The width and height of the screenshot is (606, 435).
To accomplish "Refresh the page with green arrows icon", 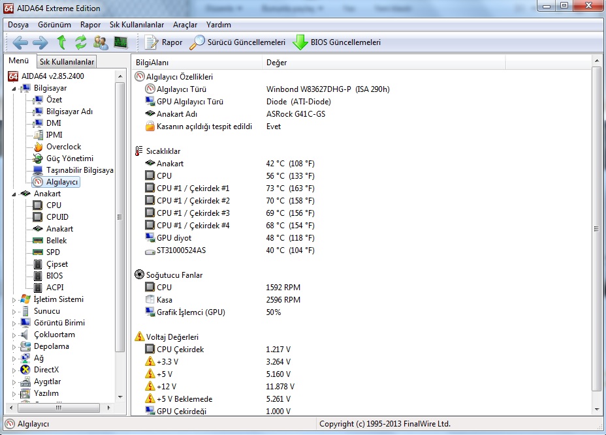I will (80, 42).
